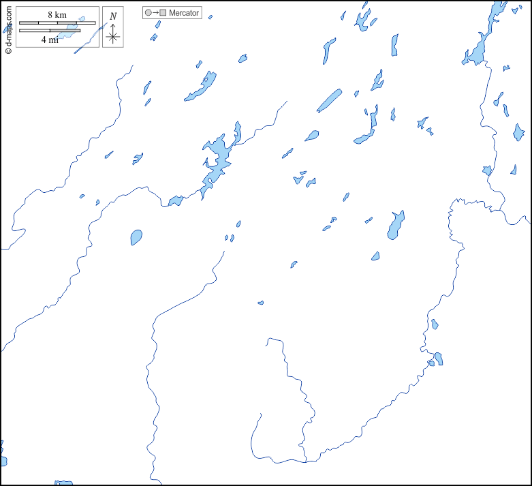Image resolution: width=532 pixels, height=486 pixels.
Task: Click the long diagonal lake in the north-center
Action: [x=330, y=100]
